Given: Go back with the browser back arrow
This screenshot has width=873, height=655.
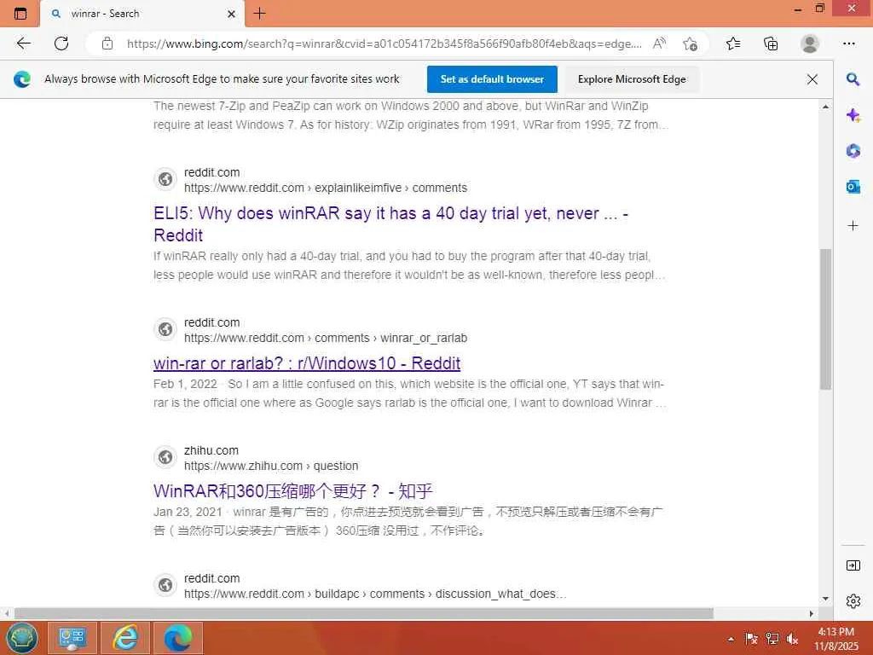Looking at the screenshot, I should (23, 43).
